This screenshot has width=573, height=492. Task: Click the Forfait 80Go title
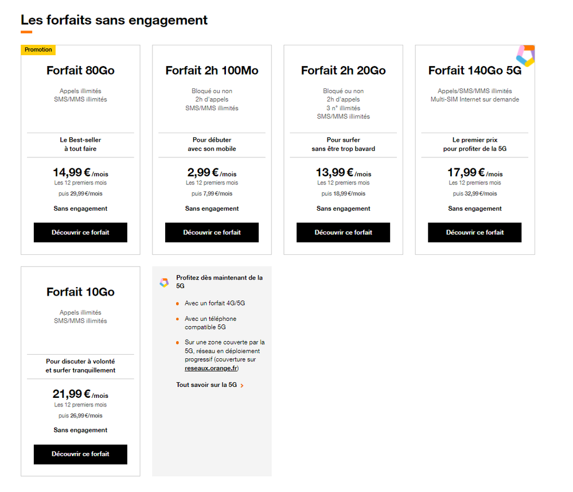[x=80, y=71]
